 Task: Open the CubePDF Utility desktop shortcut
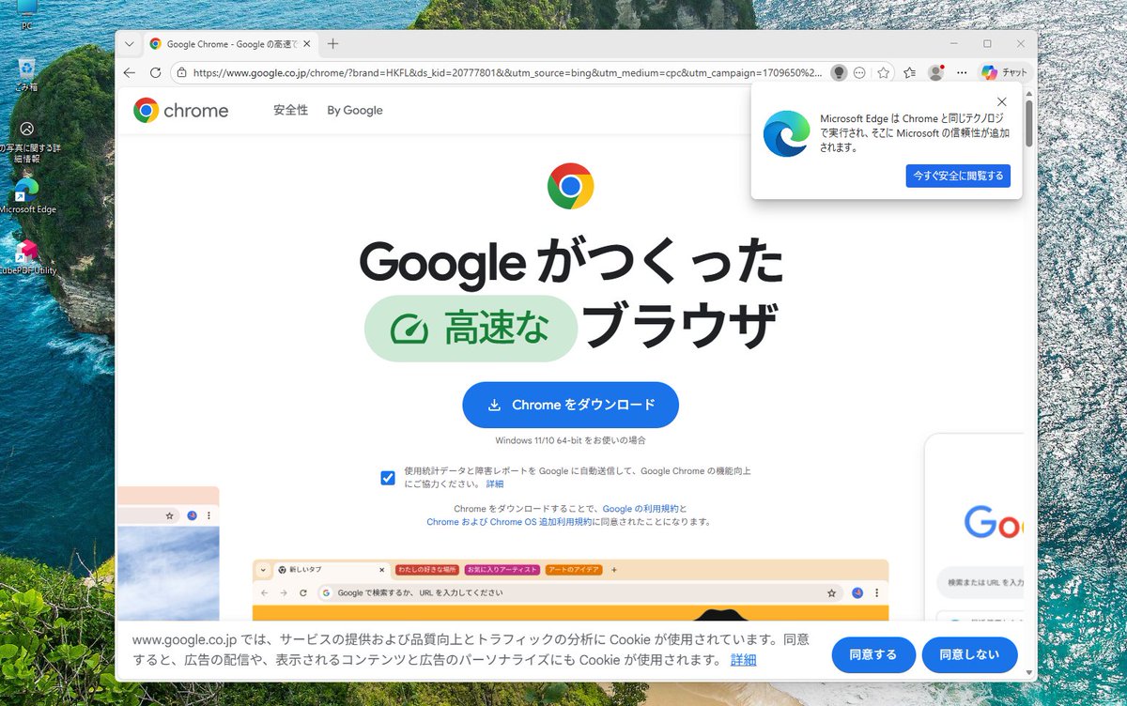(27, 256)
